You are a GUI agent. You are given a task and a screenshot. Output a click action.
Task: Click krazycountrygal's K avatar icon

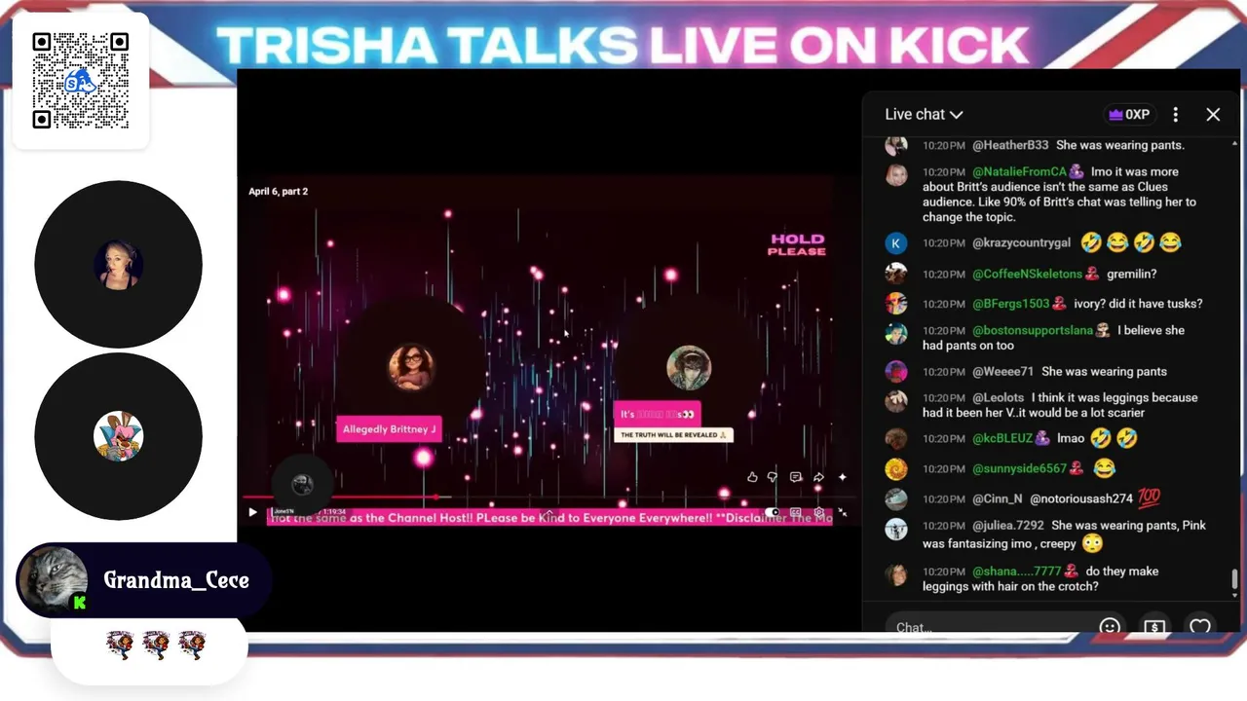point(896,242)
